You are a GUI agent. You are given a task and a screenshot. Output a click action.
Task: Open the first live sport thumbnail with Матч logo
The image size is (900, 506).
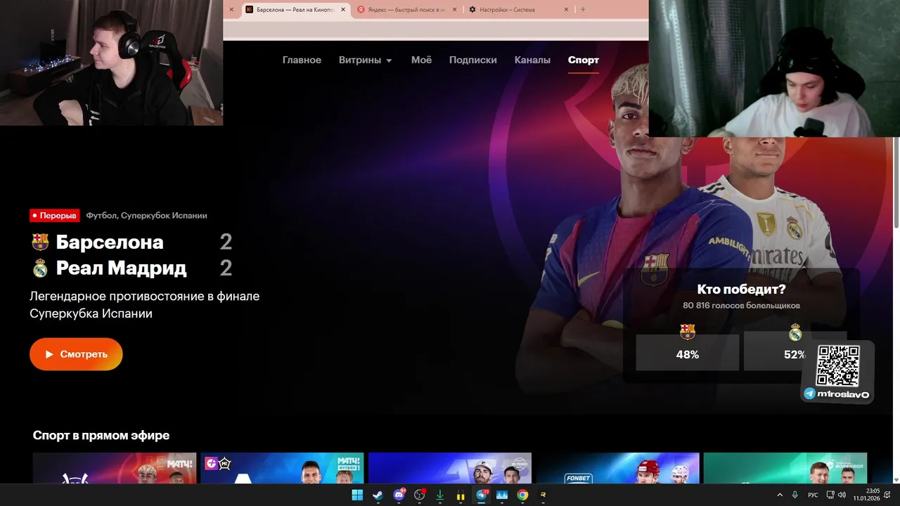click(115, 468)
